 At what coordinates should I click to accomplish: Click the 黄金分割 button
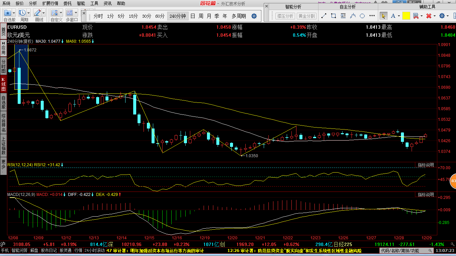(x=306, y=16)
